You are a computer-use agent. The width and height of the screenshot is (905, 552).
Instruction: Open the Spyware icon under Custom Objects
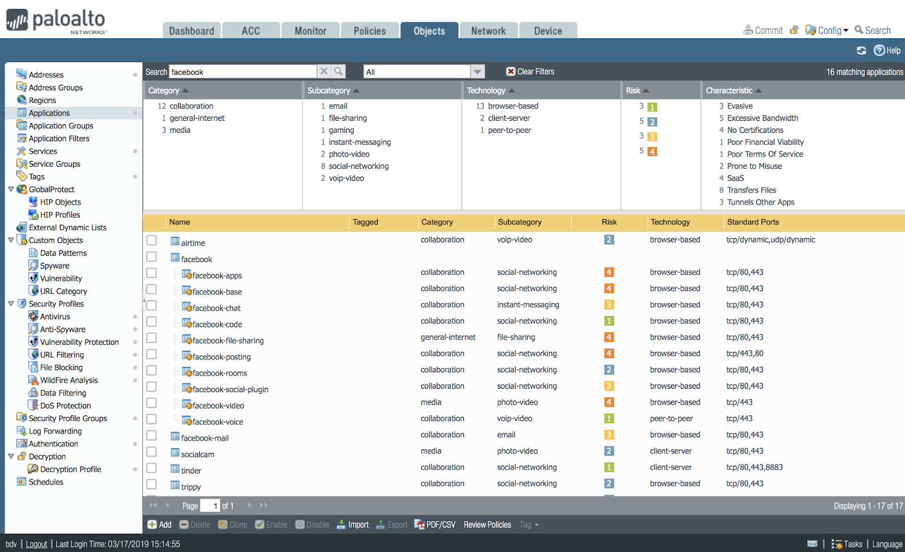33,266
